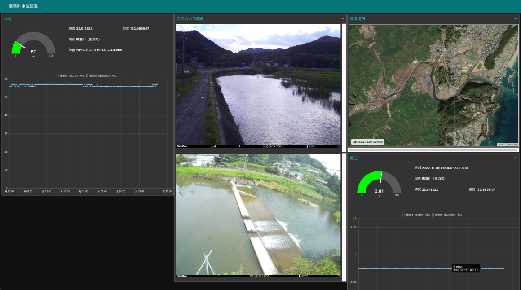Viewport: 521px width, 290px height.
Task: Click the 15:00 label on water level chart axis
Action: coord(167,191)
